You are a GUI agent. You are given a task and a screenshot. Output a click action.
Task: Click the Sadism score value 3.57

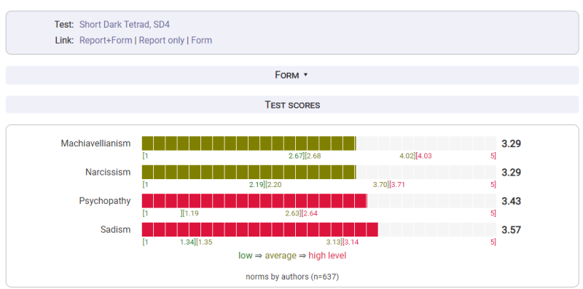point(512,230)
